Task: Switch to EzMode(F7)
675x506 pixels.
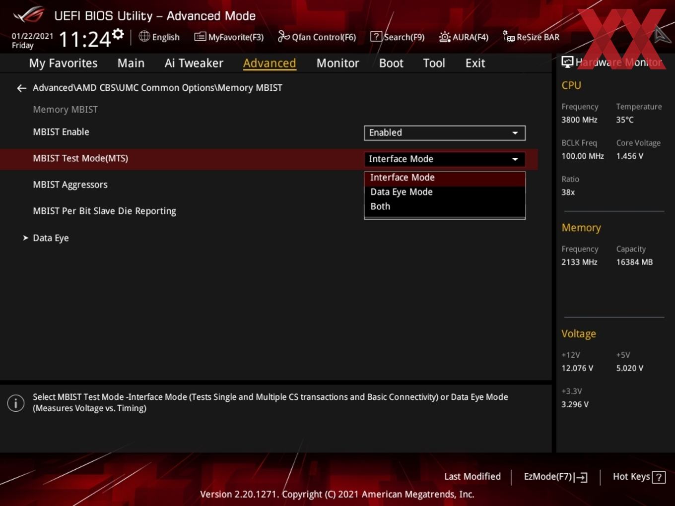Action: tap(555, 477)
